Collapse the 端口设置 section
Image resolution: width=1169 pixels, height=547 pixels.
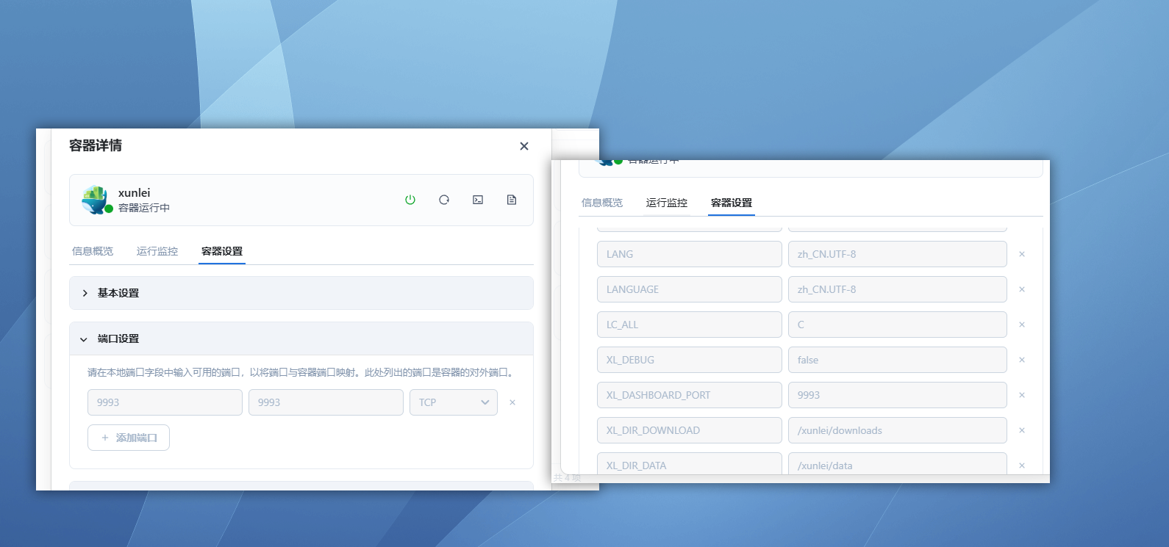[301, 338]
